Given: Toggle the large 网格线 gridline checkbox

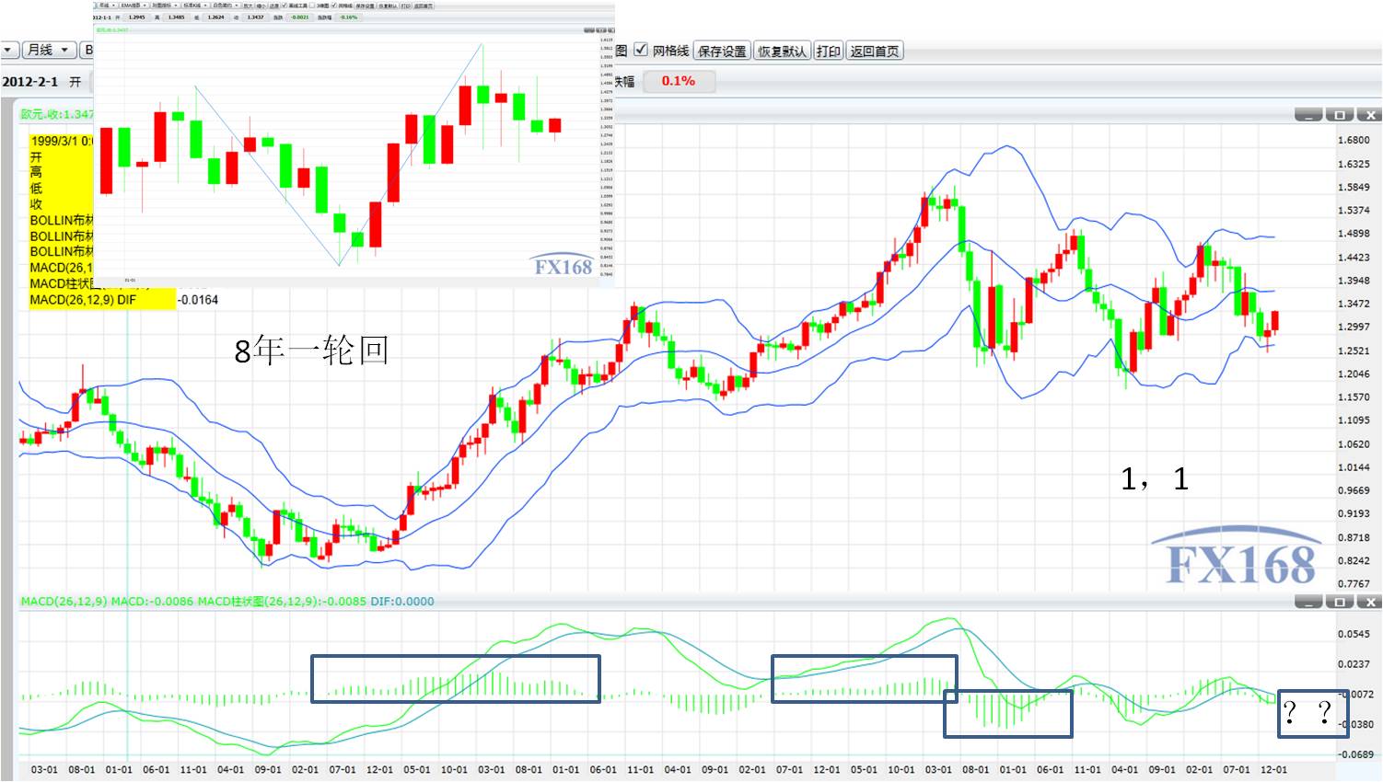Looking at the screenshot, I should tap(641, 50).
